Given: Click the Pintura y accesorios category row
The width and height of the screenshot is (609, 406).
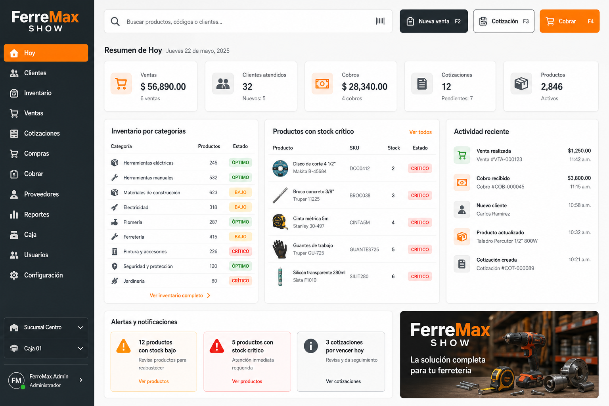Looking at the screenshot, I should coord(181,251).
